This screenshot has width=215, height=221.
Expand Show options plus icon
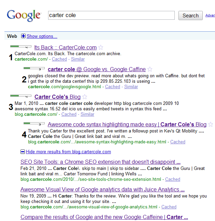pyautogui.click(x=23, y=36)
